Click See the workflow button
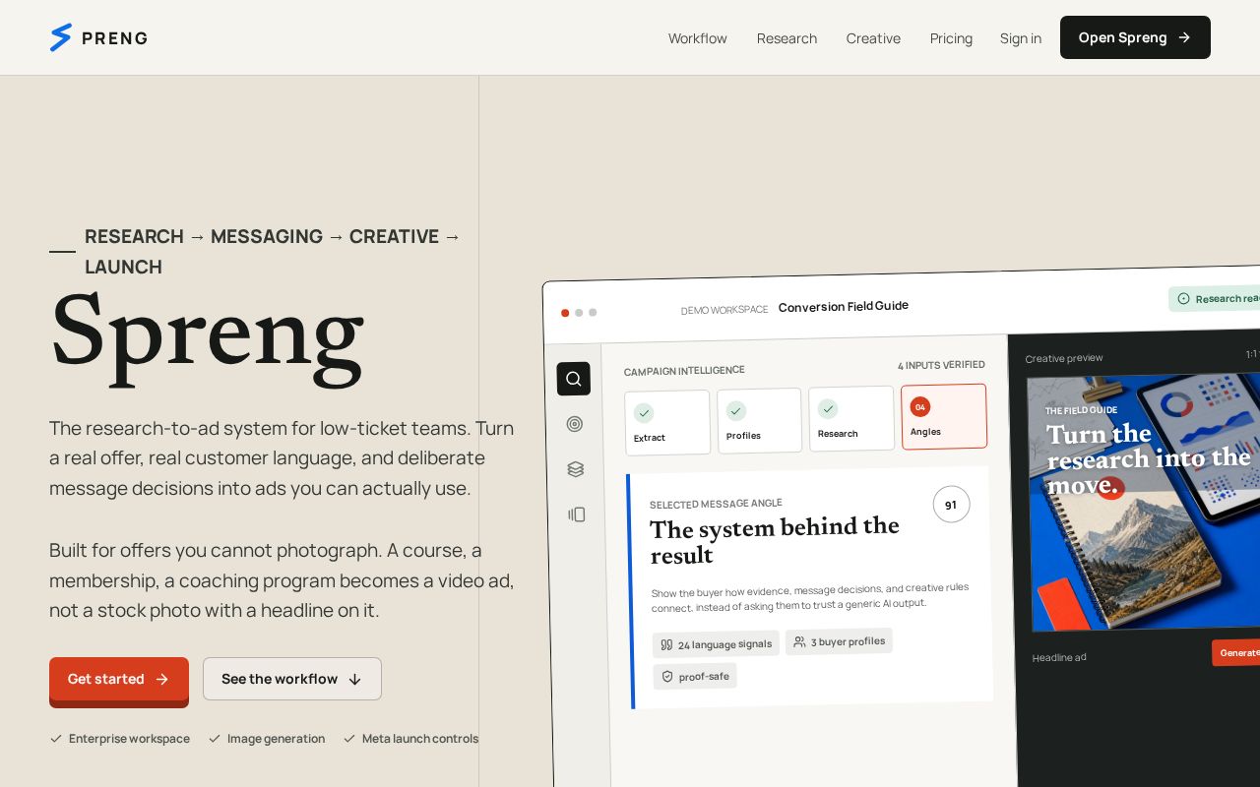1260x787 pixels. [292, 679]
